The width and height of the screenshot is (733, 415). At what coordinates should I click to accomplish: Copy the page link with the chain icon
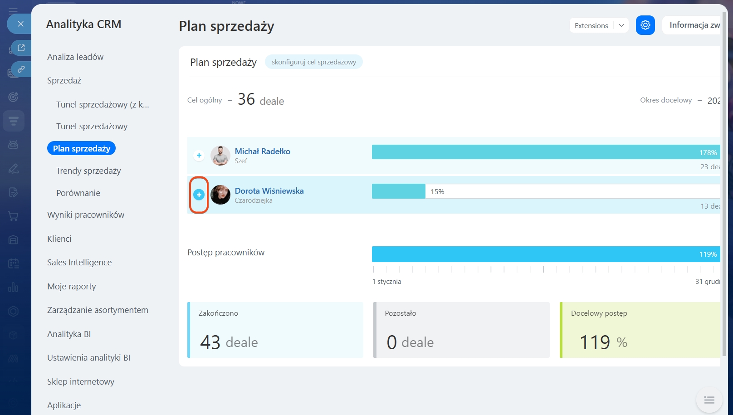click(x=21, y=69)
